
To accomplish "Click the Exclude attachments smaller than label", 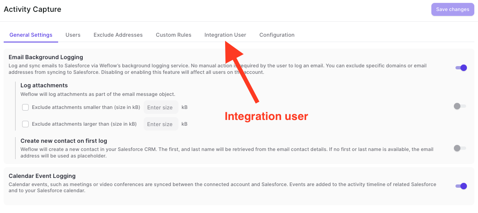I will coord(86,107).
